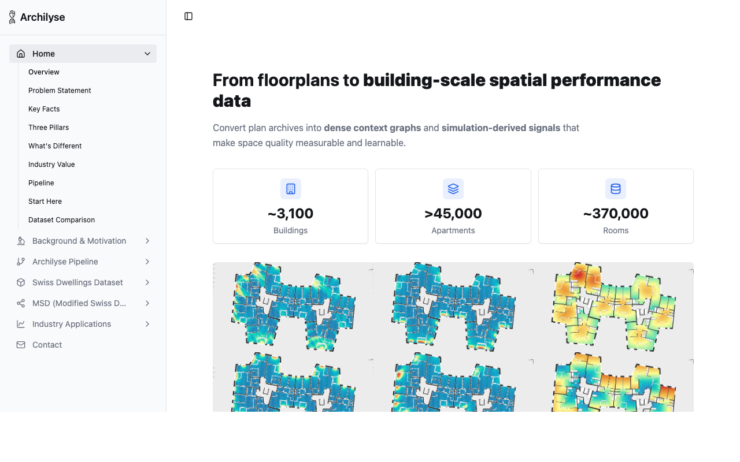Click the Contact envelope icon
The image size is (740, 462).
click(x=21, y=345)
